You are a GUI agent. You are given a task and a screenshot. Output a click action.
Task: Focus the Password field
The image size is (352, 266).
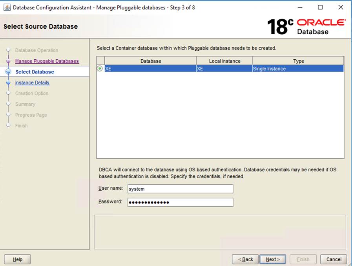coord(181,202)
